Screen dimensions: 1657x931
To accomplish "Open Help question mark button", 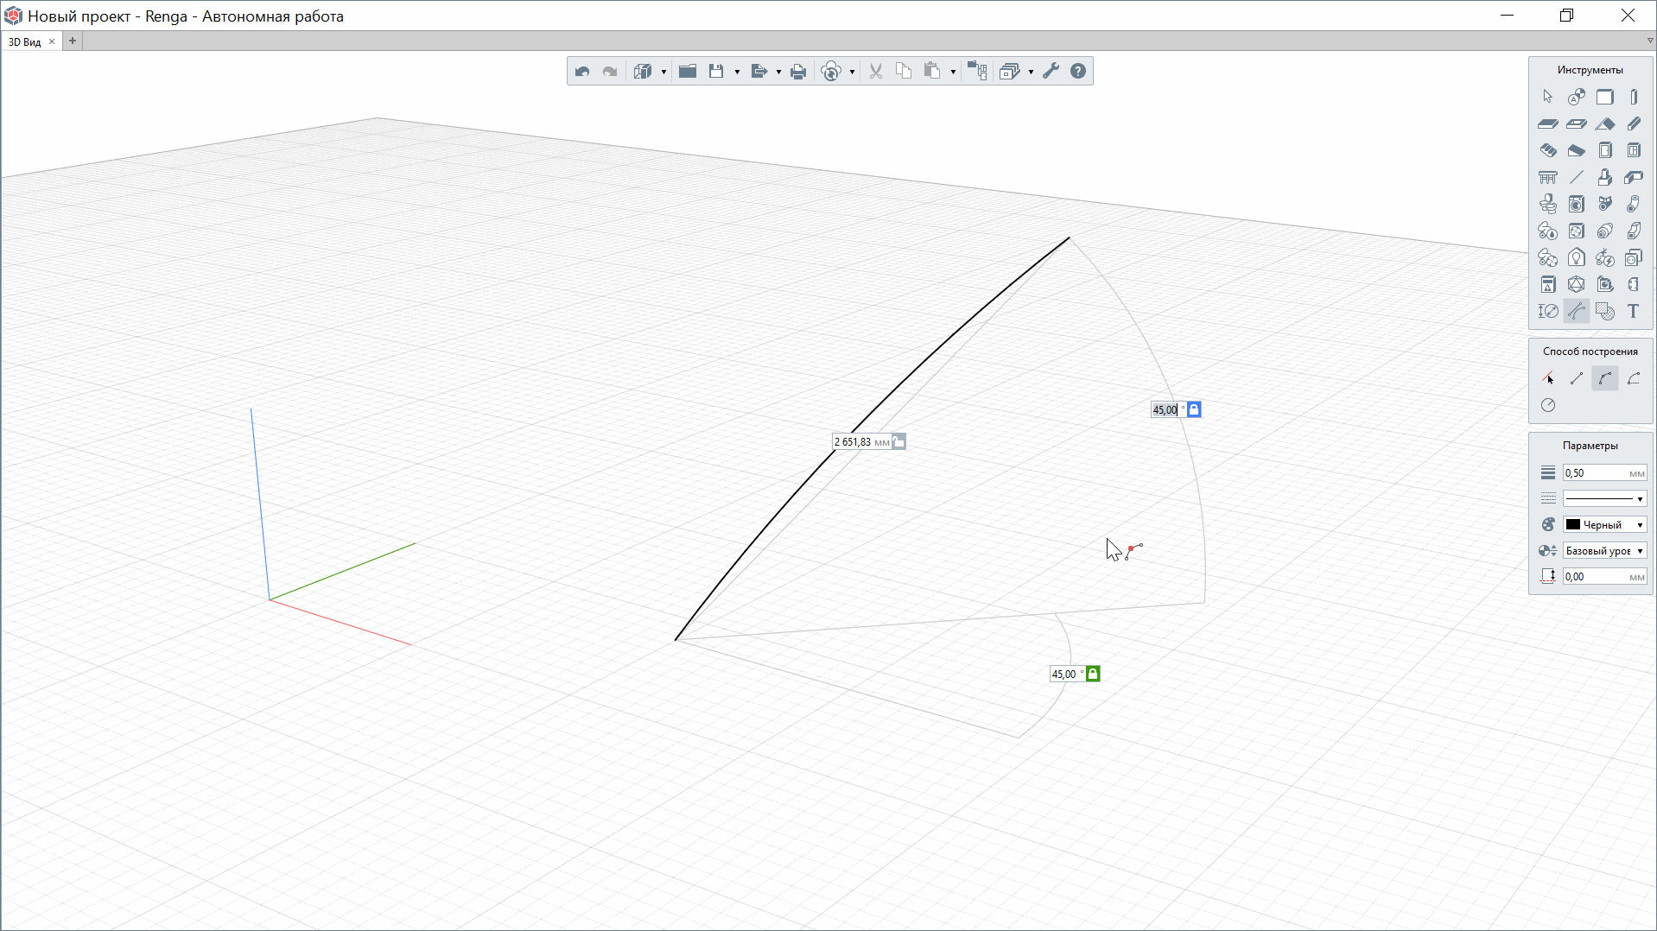I will coord(1078,72).
